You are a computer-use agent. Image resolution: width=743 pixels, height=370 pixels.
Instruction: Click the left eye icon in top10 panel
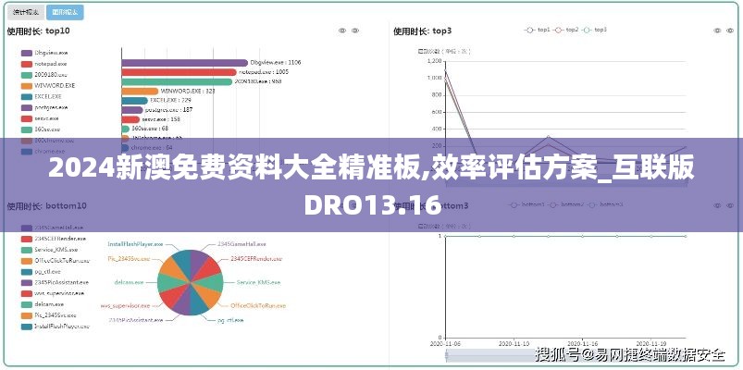(x=342, y=31)
